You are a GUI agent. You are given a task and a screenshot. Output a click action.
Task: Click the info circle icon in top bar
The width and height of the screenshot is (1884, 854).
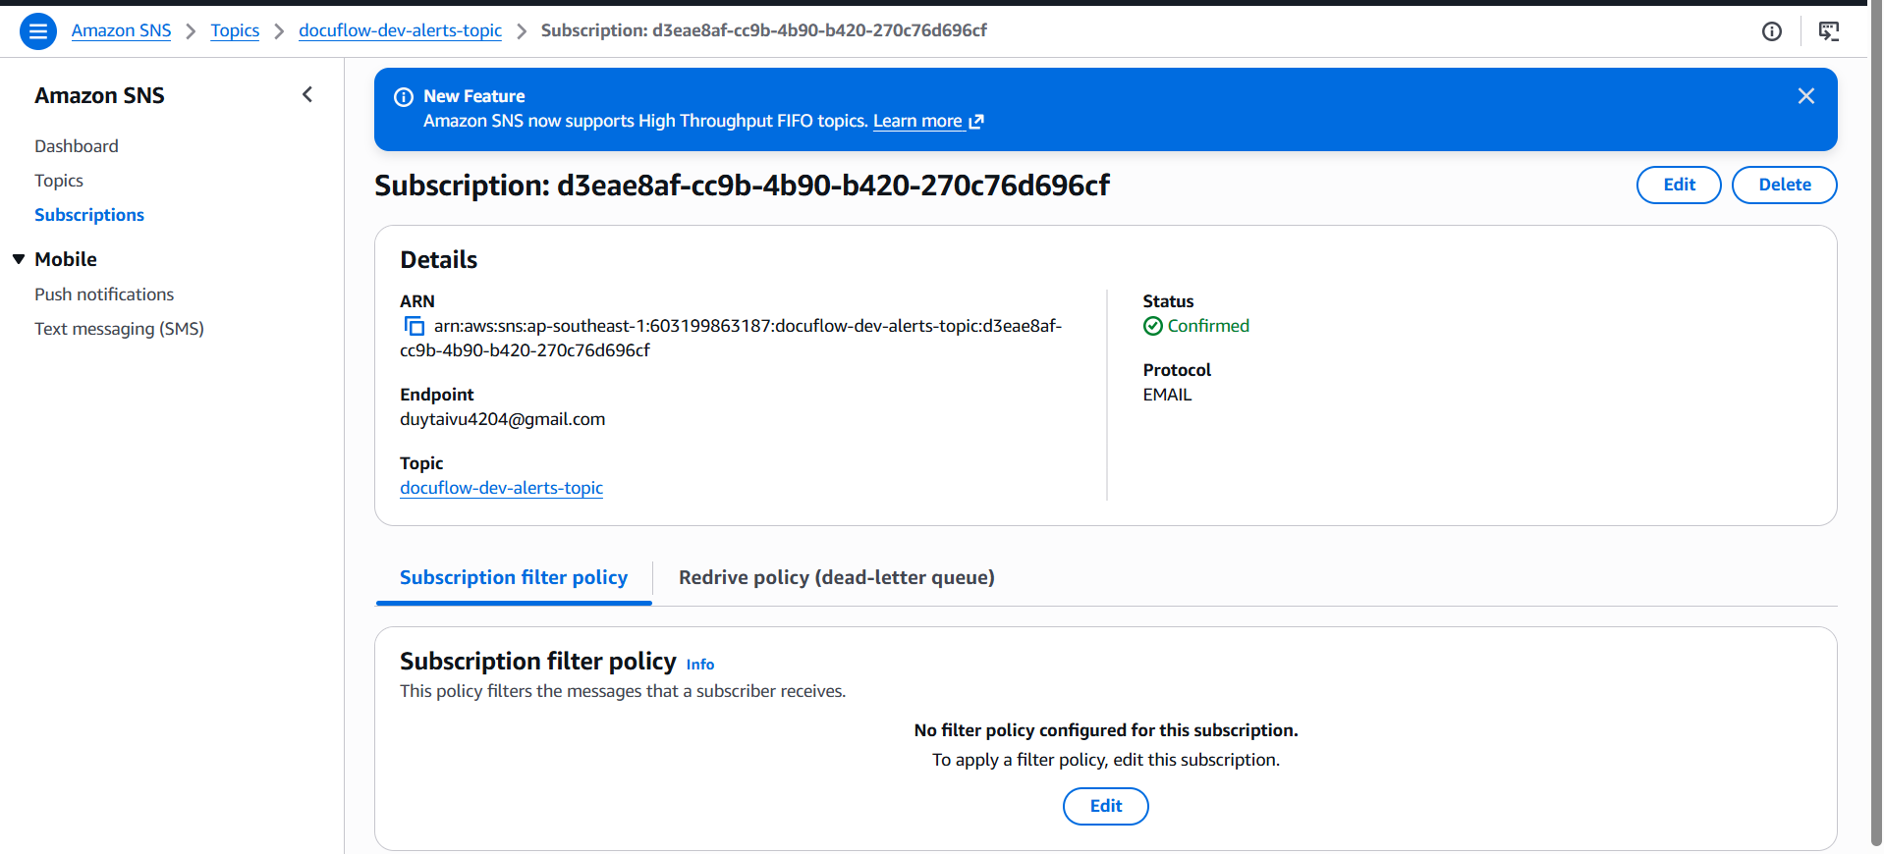coord(1771,31)
